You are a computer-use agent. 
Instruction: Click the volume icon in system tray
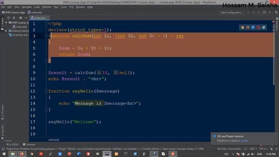tap(253, 154)
